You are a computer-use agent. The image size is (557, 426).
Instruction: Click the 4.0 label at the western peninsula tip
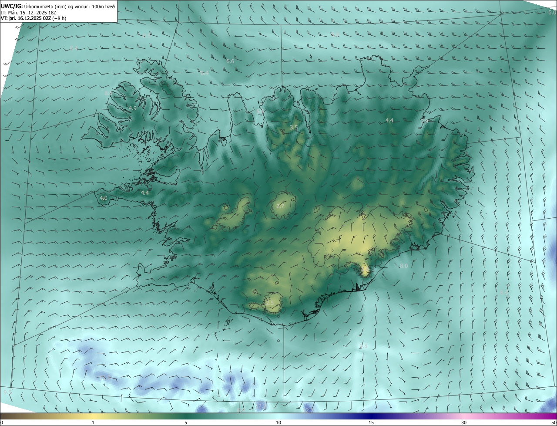tap(104, 198)
